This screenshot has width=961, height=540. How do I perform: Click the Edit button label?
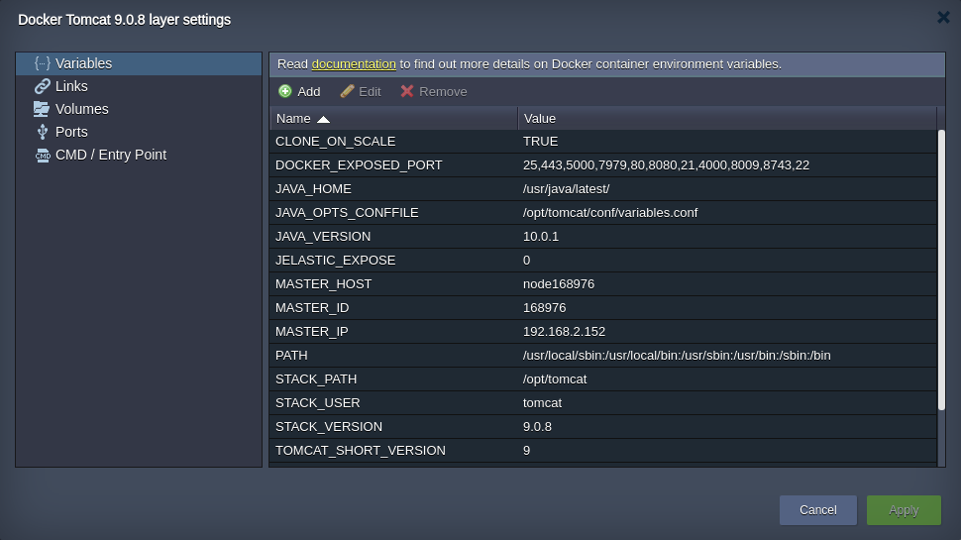tap(370, 92)
